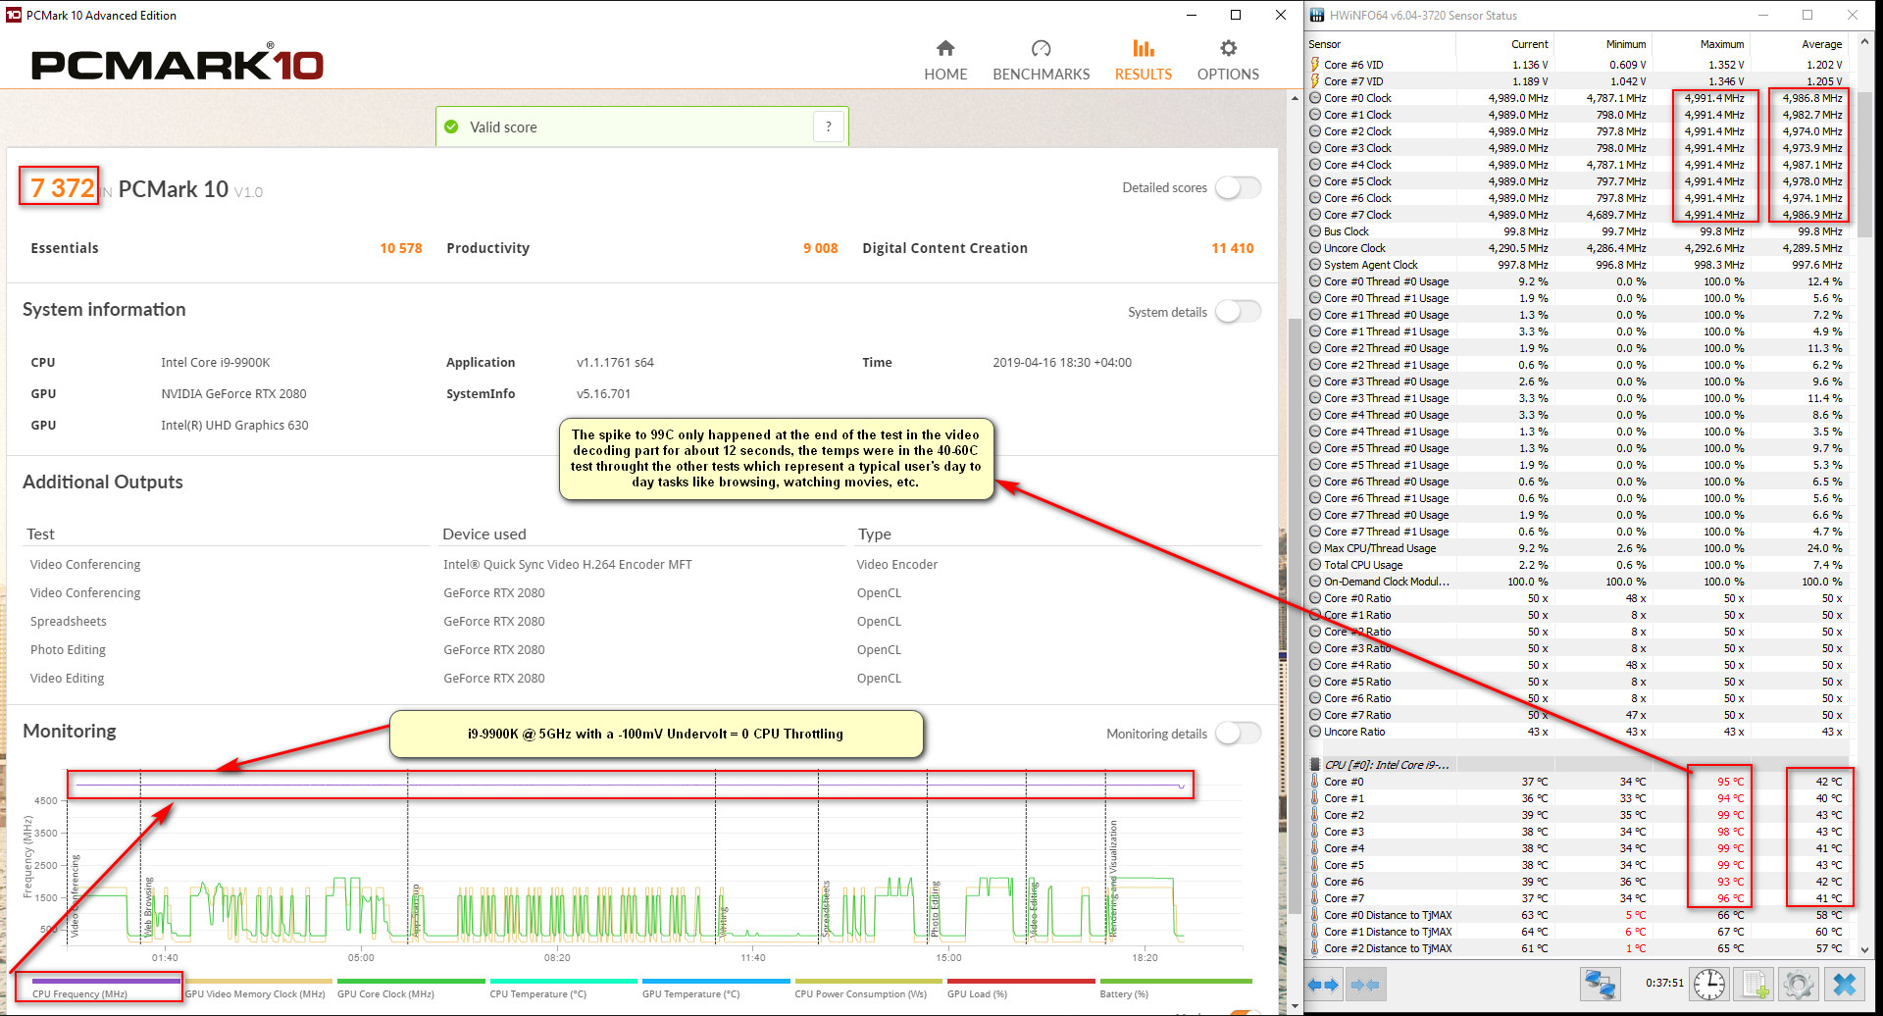
Task: Click the green Valid score checkmark icon
Action: 451,127
